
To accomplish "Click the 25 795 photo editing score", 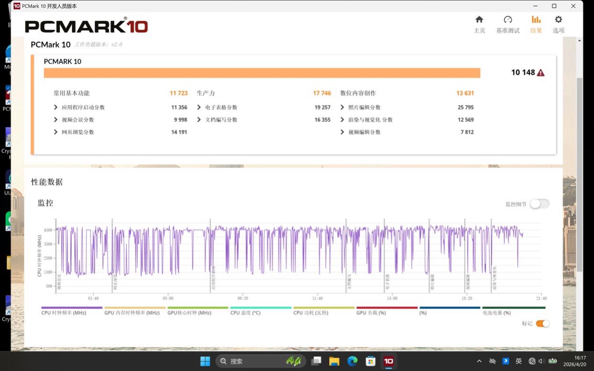I will (x=465, y=108).
